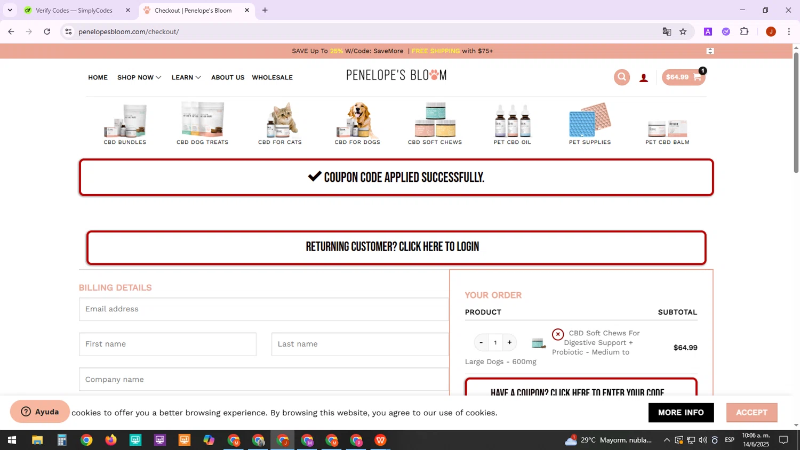Open the Extensions puzzle icon

point(745,31)
